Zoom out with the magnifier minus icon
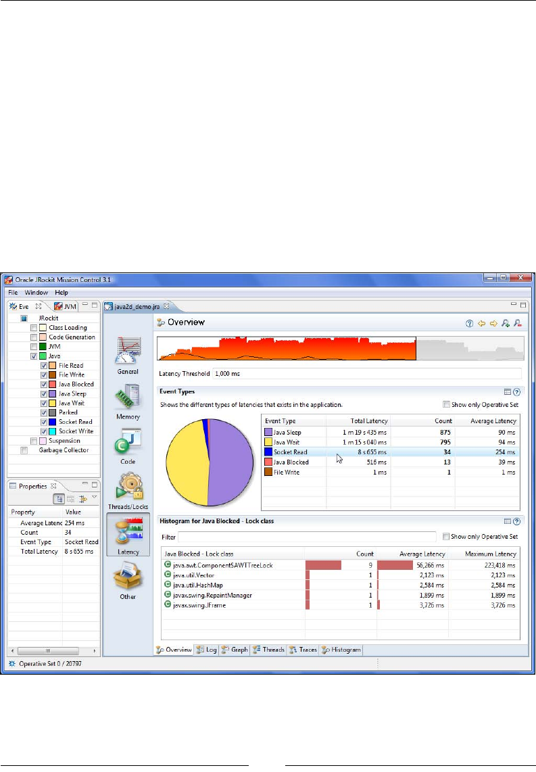Screen dimensions: 536x772 tap(517, 324)
